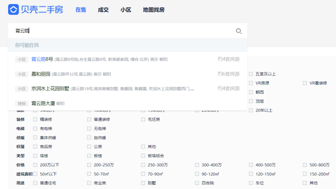Pick the 京润水上花园别墅 suggestion

(128, 89)
